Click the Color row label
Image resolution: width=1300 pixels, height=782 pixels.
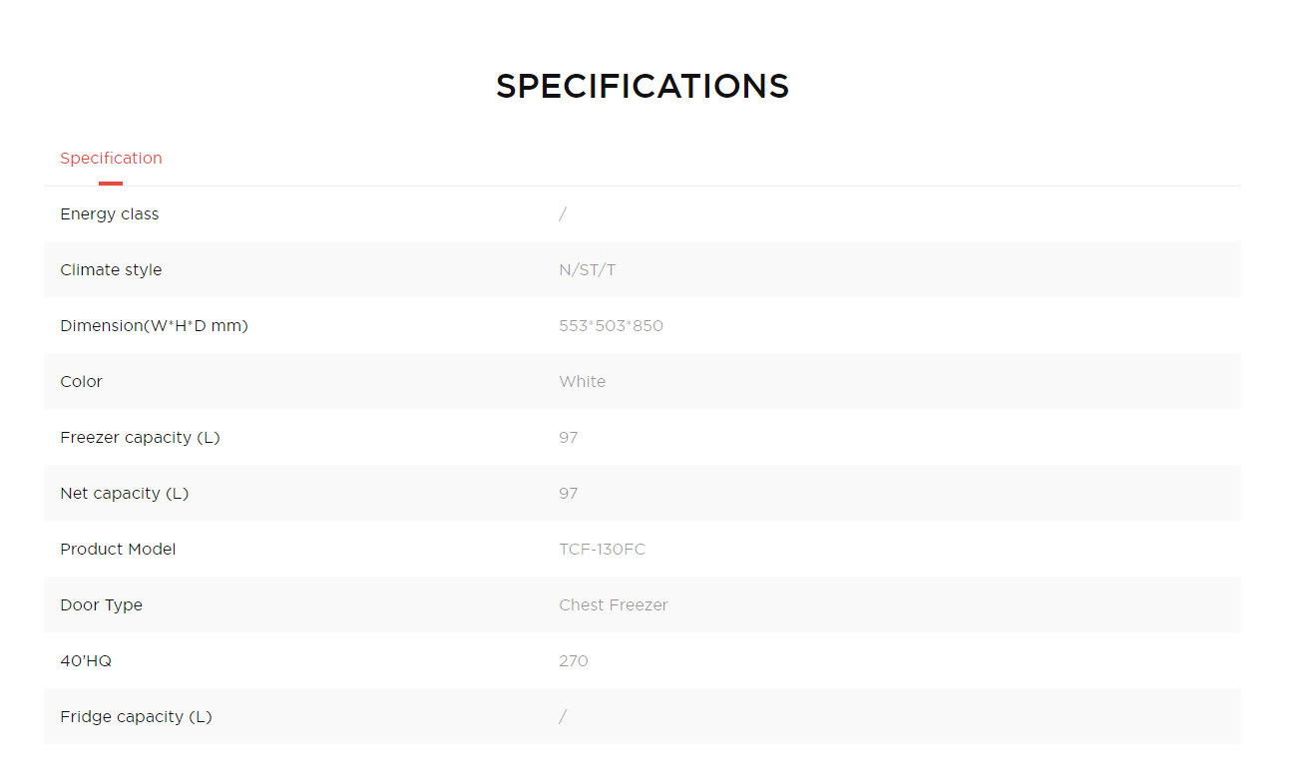point(82,382)
